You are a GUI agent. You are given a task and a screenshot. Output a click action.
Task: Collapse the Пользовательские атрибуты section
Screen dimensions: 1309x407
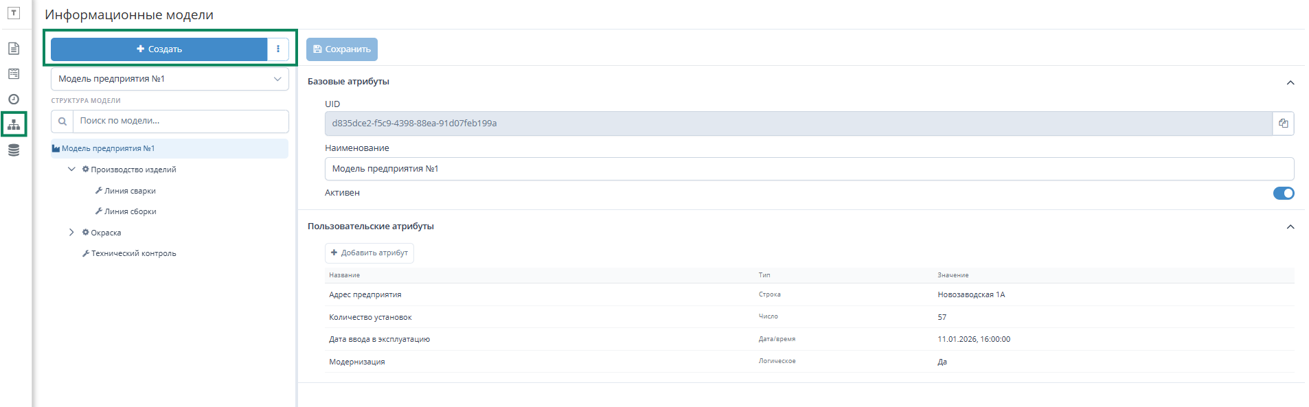(x=1290, y=226)
